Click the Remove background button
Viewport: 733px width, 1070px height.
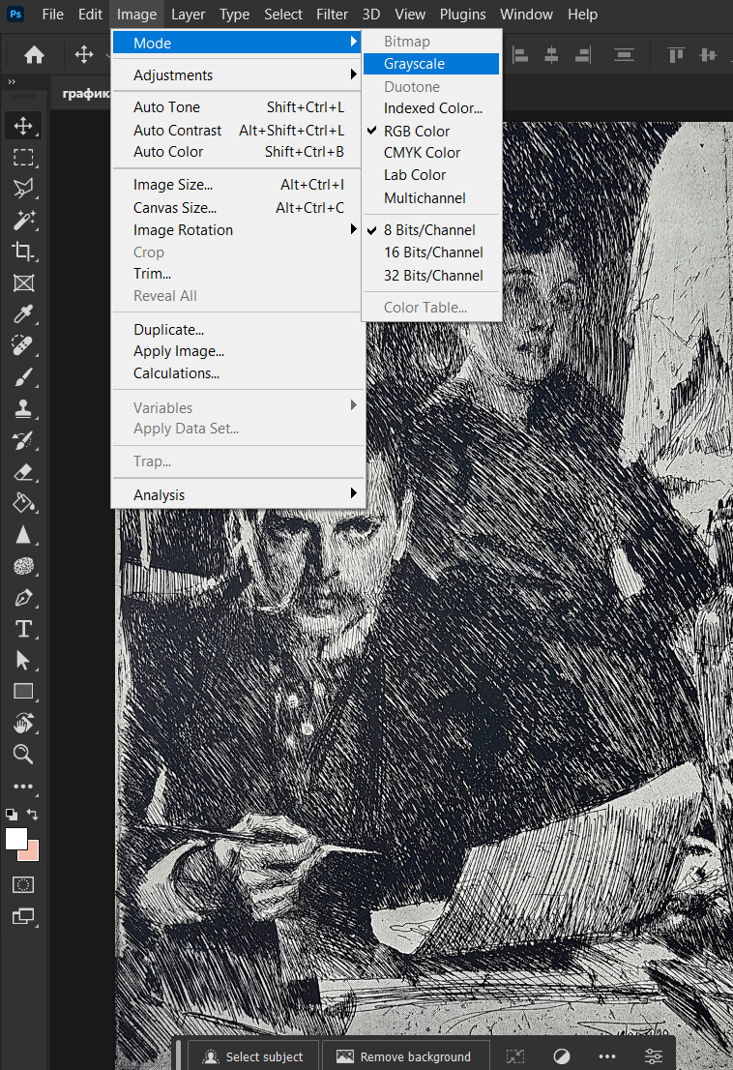click(x=405, y=1056)
